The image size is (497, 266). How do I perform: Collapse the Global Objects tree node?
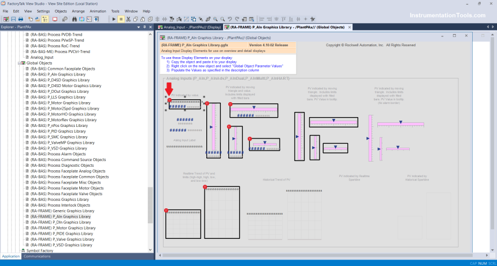(19, 63)
